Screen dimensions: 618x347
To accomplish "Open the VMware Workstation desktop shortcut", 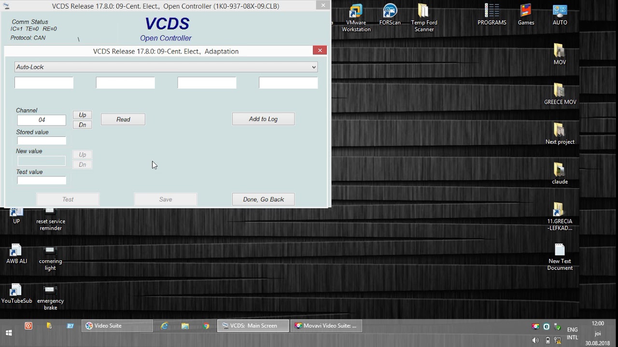I will [x=356, y=18].
